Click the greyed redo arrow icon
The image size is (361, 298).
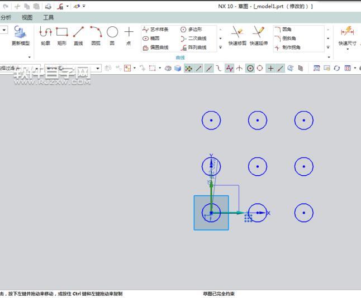click(x=6, y=7)
